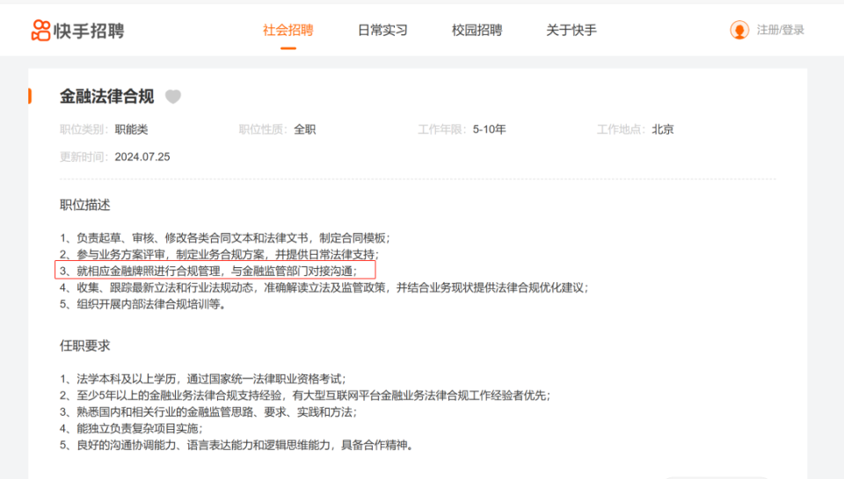Click description line 4 about 立法和行业法规动态
The image size is (844, 479).
click(x=324, y=287)
